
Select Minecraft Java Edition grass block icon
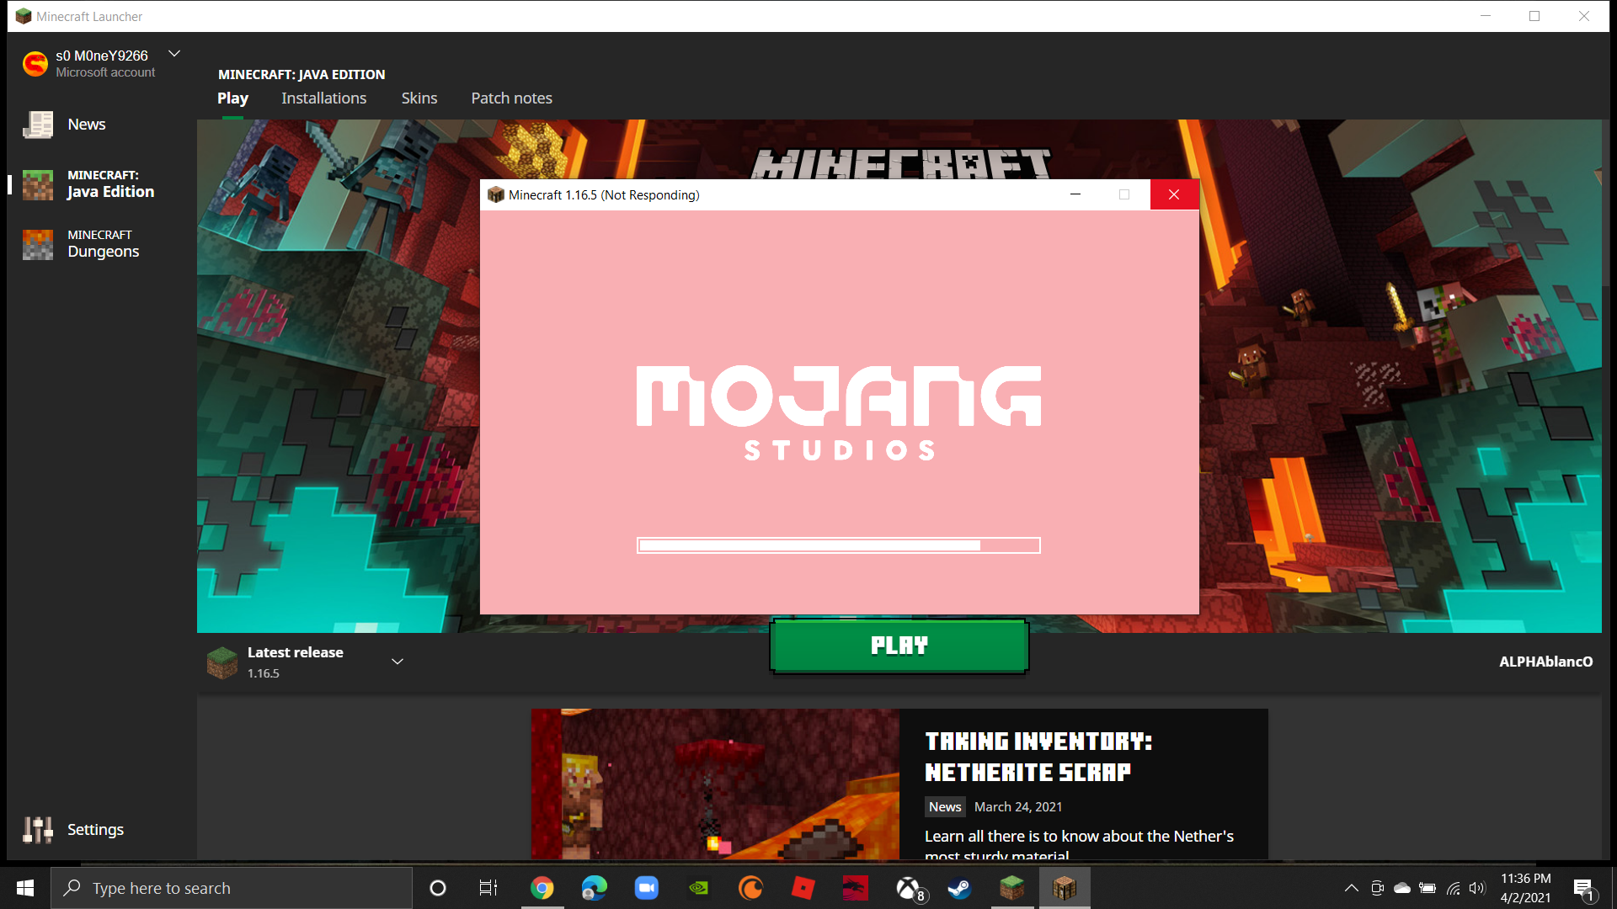(x=38, y=184)
